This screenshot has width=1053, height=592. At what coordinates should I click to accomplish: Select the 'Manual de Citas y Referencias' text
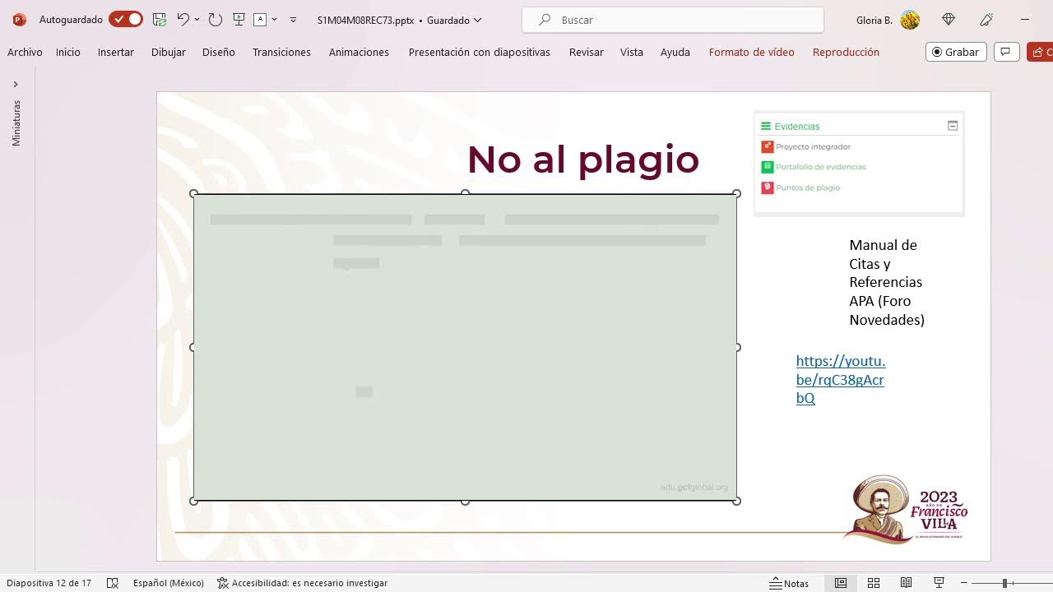coord(887,282)
